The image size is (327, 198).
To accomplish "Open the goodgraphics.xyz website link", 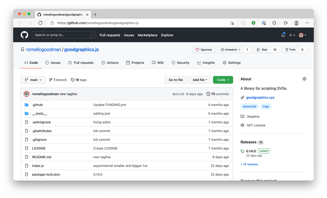I will pyautogui.click(x=260, y=97).
